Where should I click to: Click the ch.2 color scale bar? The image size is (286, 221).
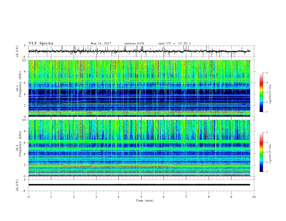pos(261,152)
